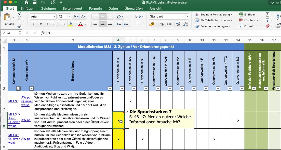
Task: Open filter dropdown for Kompetenz AW column
Action: [x=31, y=88]
